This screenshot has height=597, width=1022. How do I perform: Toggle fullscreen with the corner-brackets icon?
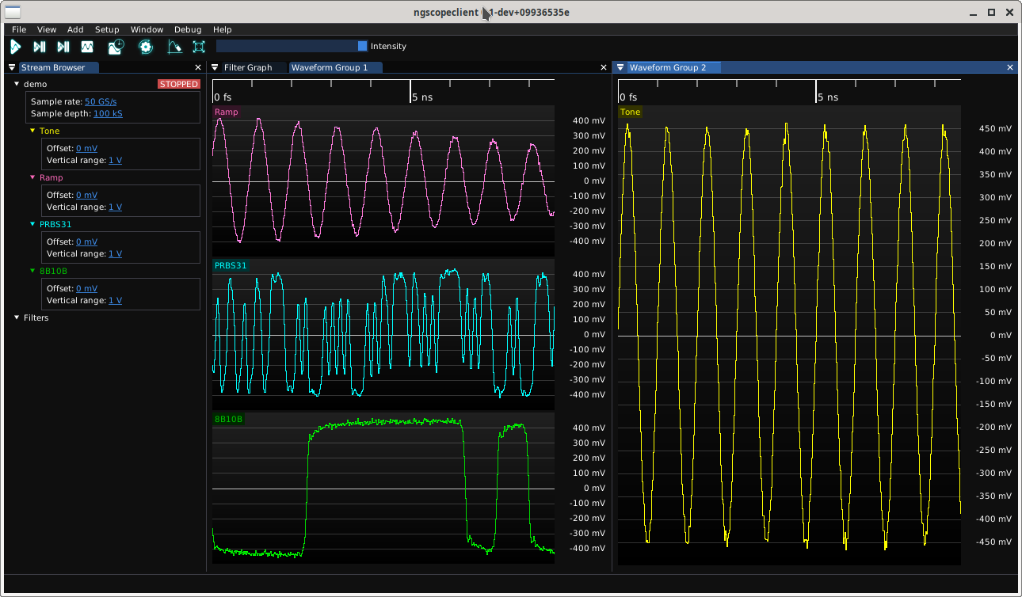[199, 47]
